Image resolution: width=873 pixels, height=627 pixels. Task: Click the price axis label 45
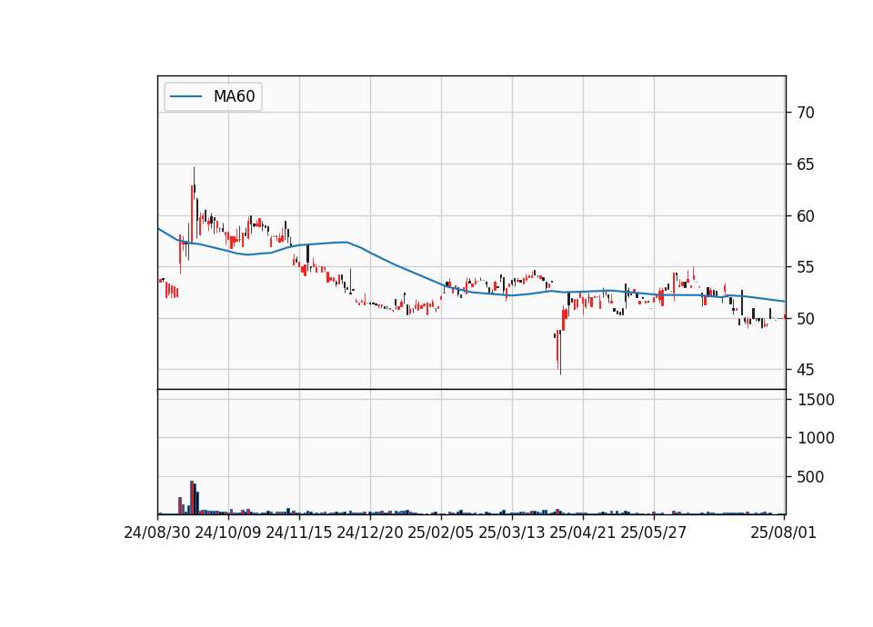point(806,370)
